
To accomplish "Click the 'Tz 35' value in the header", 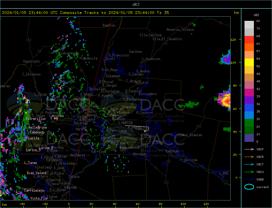I will 163,13.
